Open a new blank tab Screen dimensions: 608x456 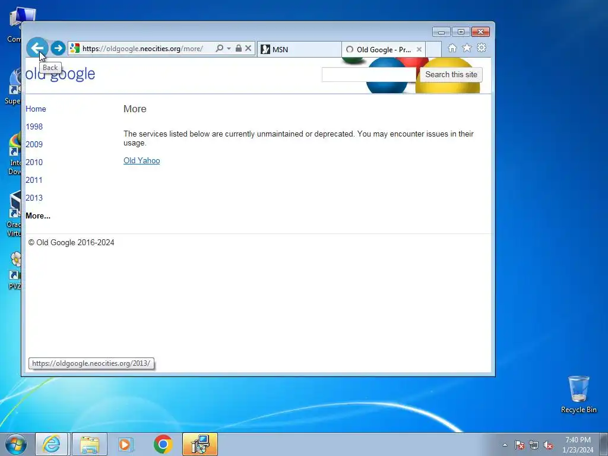pos(433,49)
